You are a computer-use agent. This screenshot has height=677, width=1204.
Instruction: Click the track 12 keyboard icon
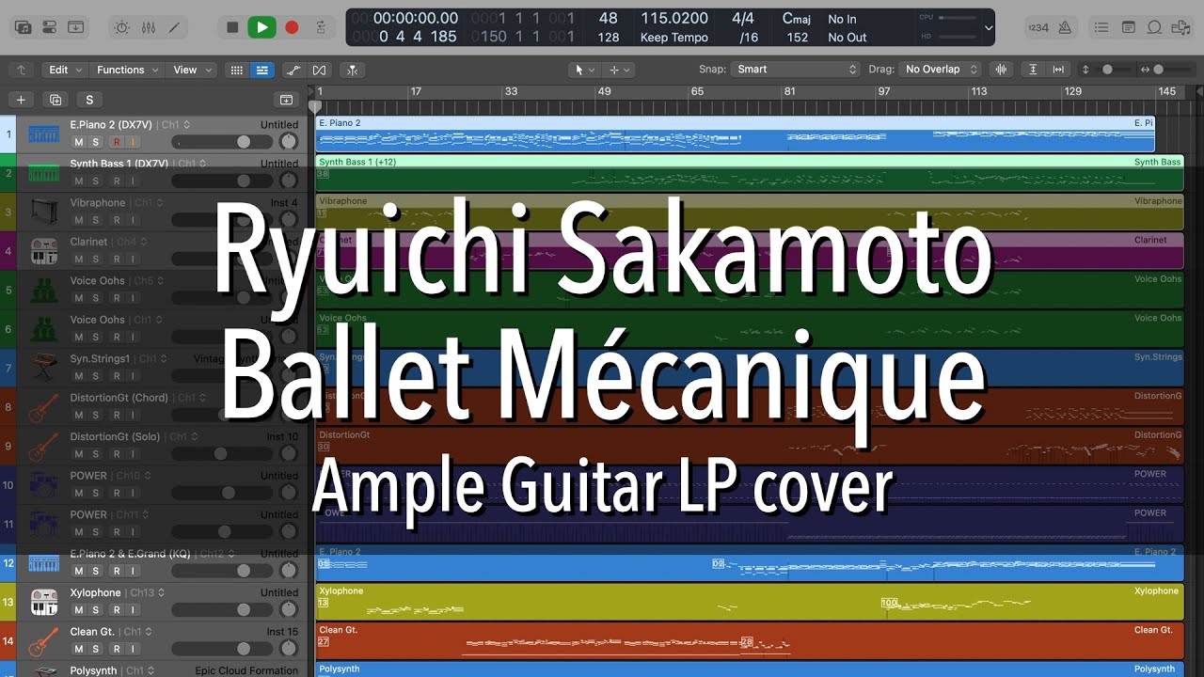point(43,564)
